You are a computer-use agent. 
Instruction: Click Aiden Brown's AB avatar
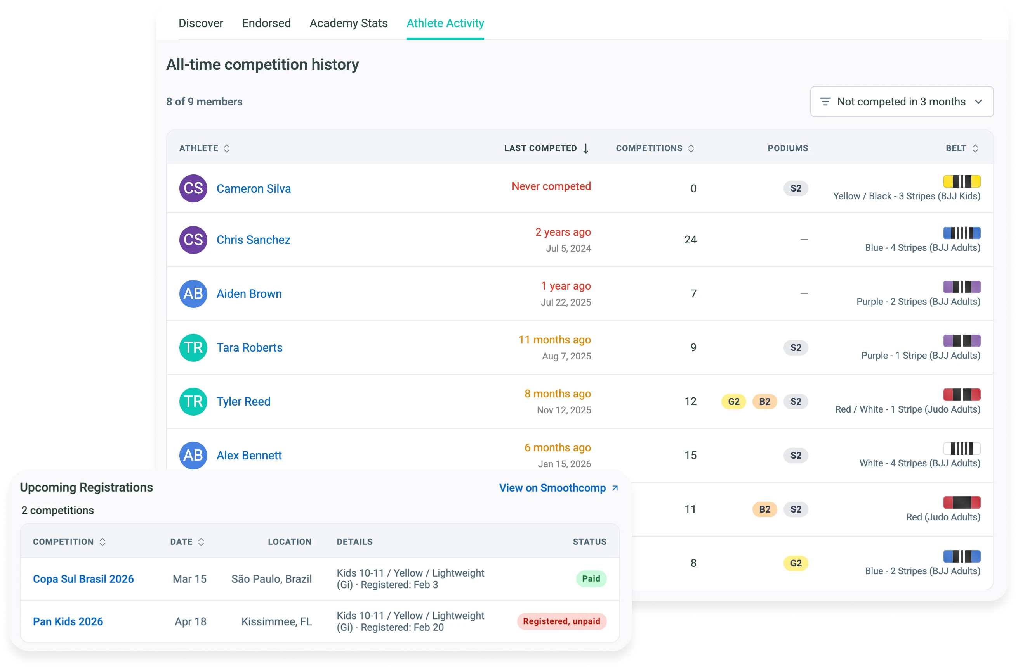pyautogui.click(x=193, y=293)
